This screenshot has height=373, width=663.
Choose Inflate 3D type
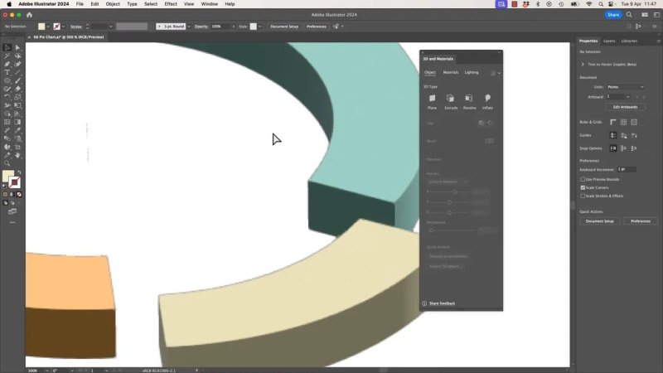(x=487, y=101)
